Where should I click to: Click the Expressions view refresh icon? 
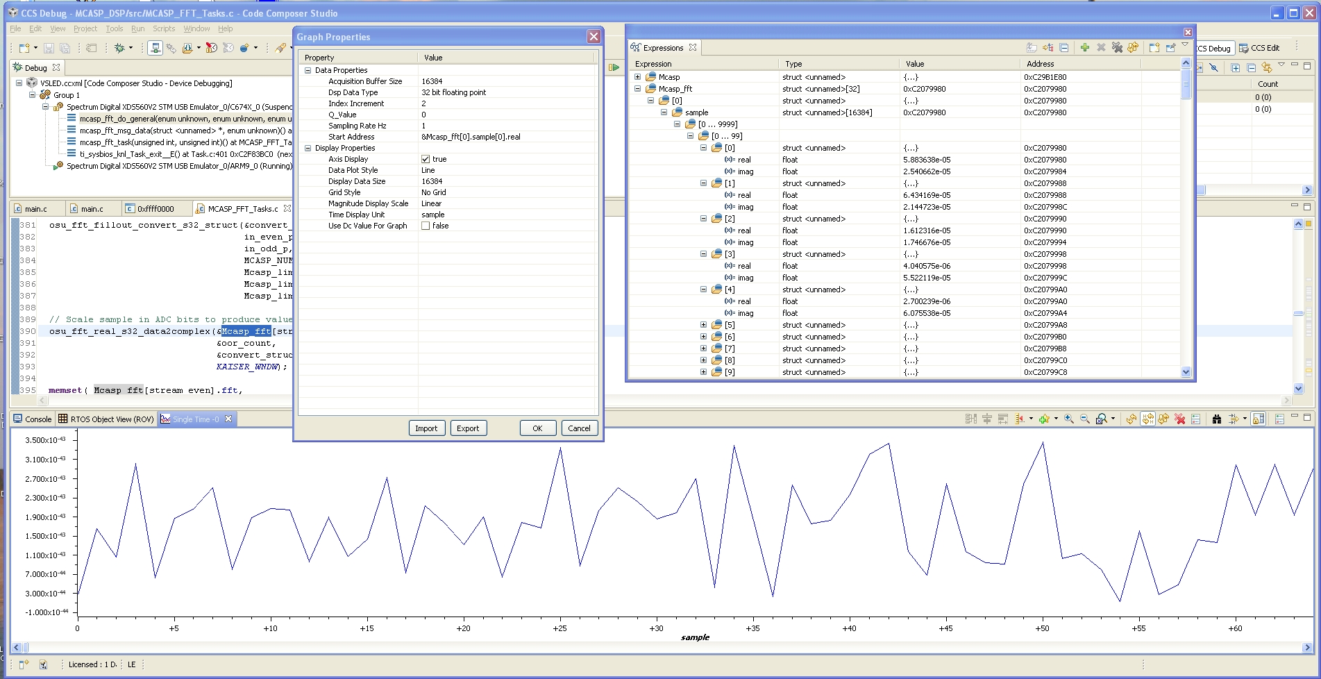(x=1133, y=47)
